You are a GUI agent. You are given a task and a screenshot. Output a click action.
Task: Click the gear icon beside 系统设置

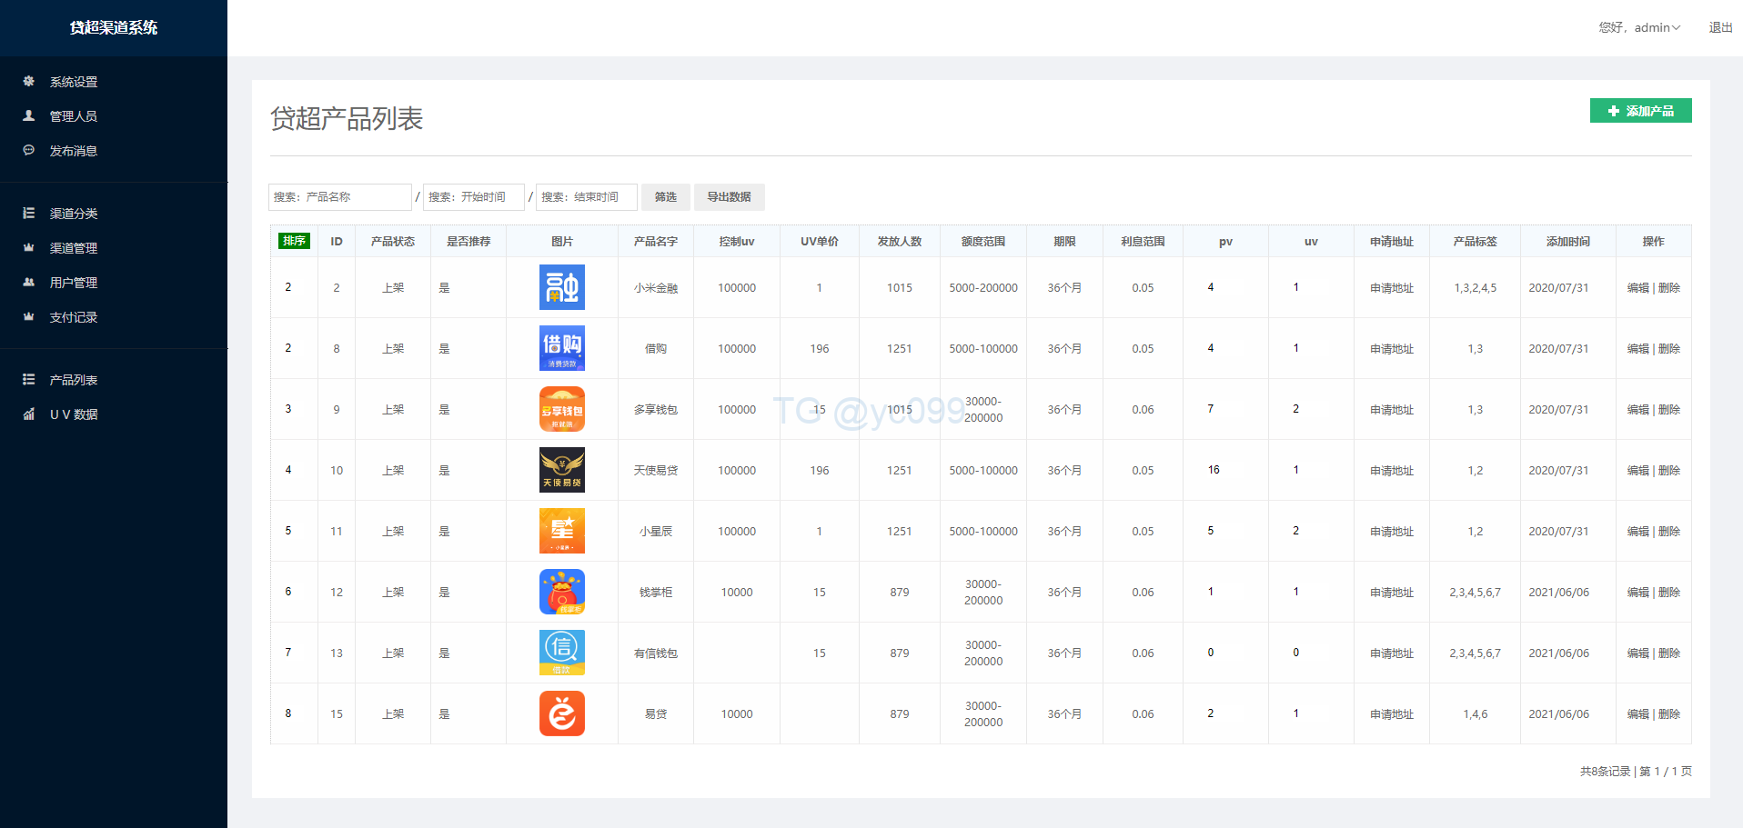(x=29, y=81)
